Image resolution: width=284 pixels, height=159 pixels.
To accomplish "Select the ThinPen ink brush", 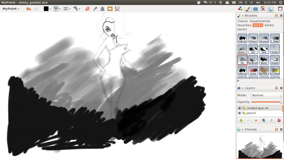I will click(275, 49).
